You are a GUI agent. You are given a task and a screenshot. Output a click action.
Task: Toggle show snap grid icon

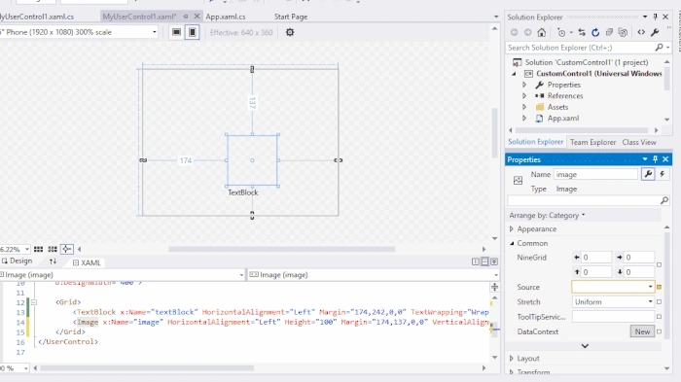click(x=38, y=249)
